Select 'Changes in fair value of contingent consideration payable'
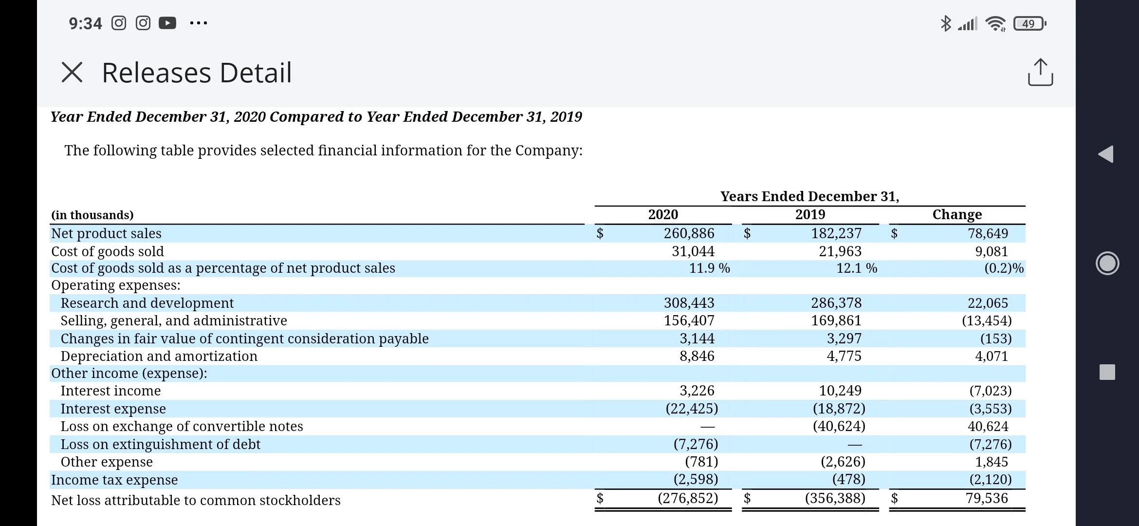The height and width of the screenshot is (526, 1139). (244, 338)
